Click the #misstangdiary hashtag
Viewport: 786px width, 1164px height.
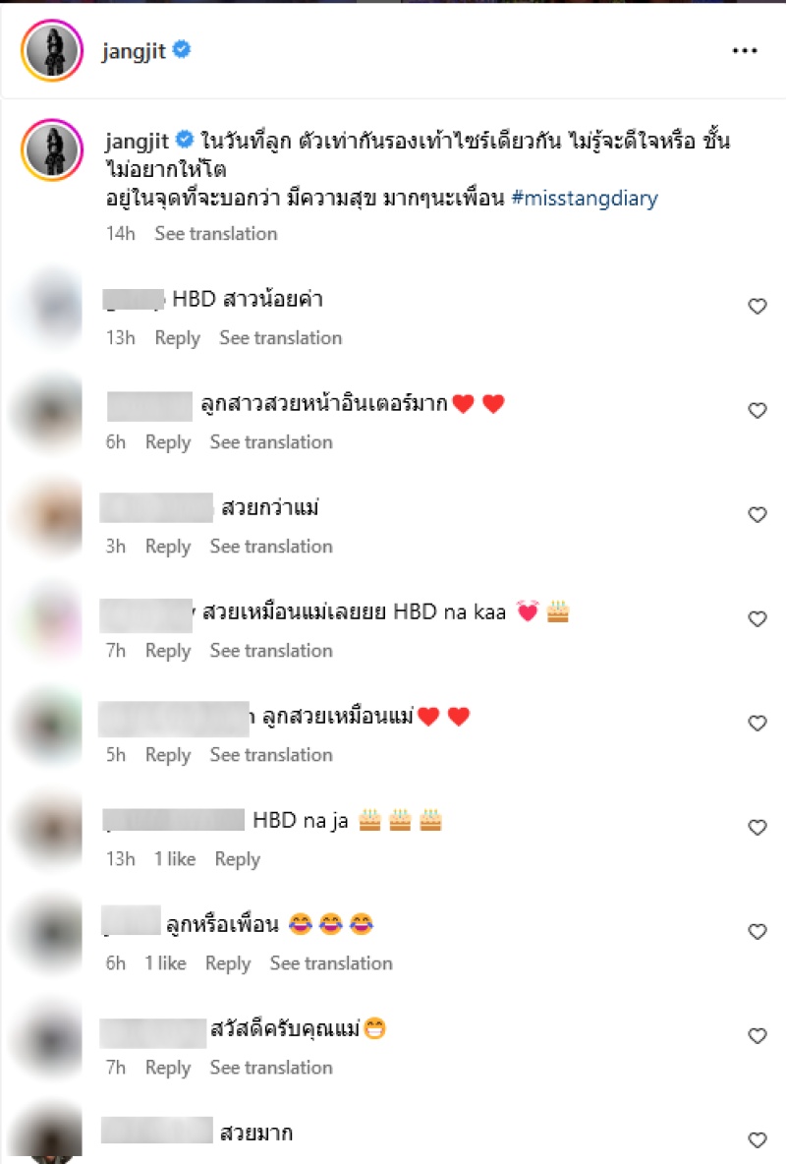coord(585,199)
